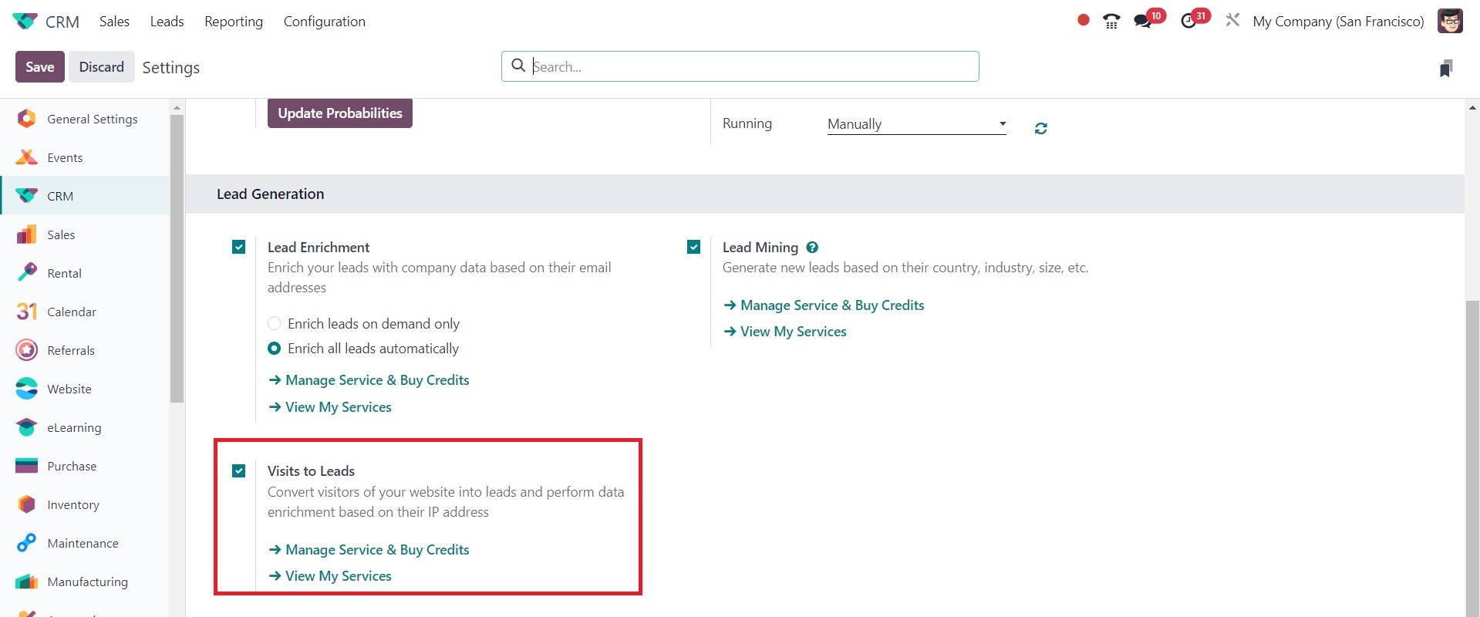1480x617 pixels.
Task: Click the Update Probabilities button
Action: coord(339,113)
